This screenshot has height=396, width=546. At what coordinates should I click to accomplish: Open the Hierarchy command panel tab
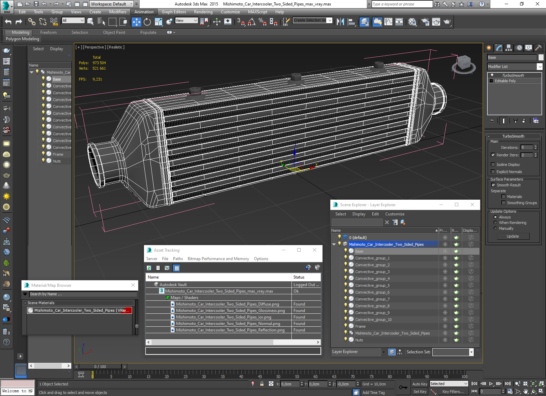tap(508, 48)
